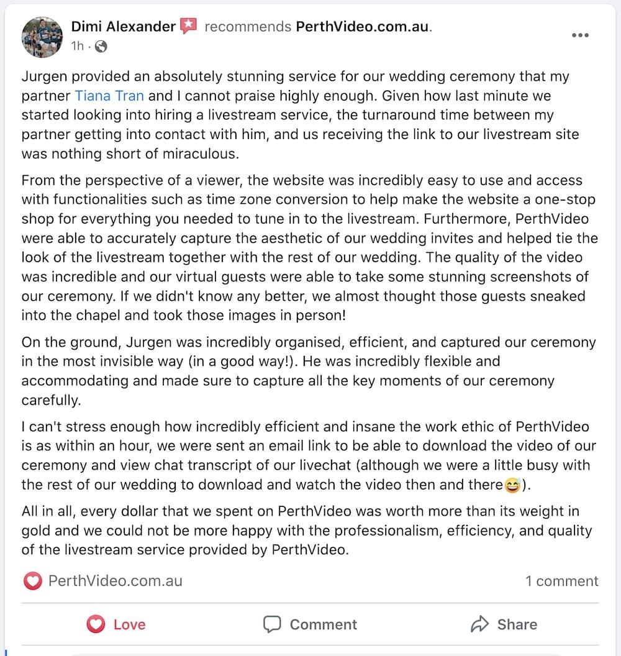
Task: Click the Share arrow icon
Action: [x=480, y=624]
